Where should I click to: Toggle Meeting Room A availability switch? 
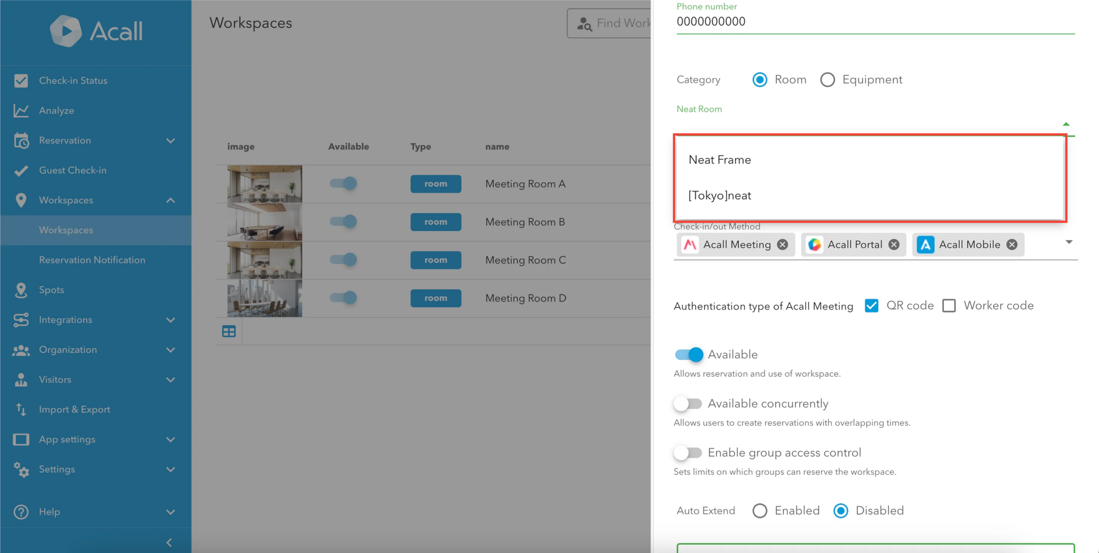(x=344, y=183)
